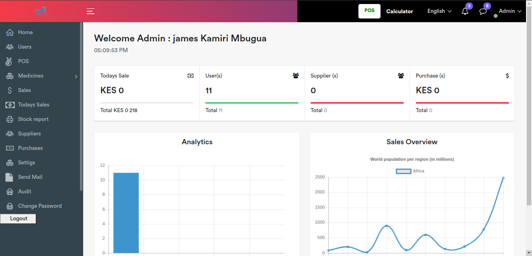Screen dimensions: 532x256
Task: Expand the Medicines submenu arrow
Action: [x=76, y=76]
